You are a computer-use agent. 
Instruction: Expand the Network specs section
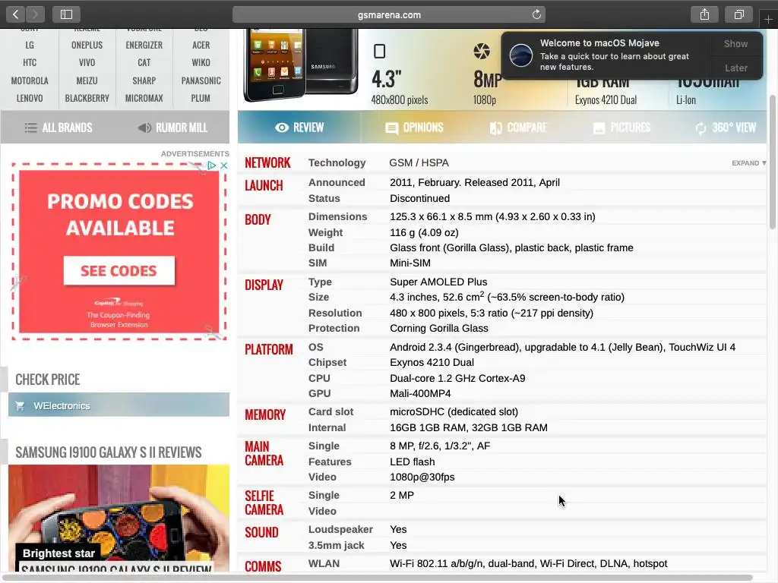point(748,163)
